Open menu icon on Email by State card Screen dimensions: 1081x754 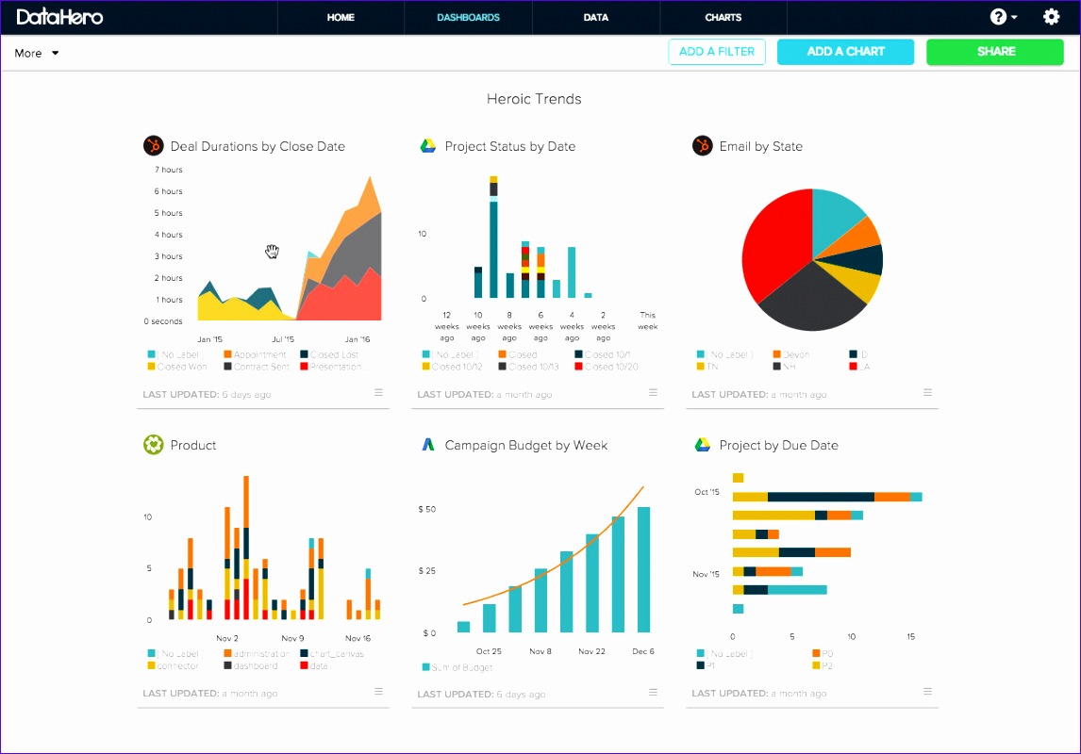click(927, 392)
